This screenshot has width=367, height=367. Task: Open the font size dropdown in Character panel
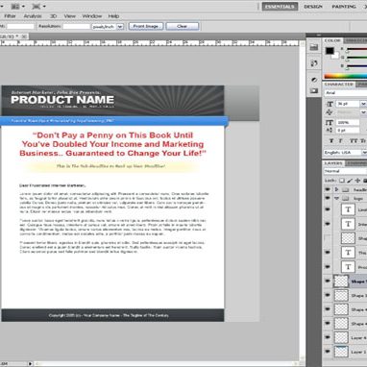(363, 104)
